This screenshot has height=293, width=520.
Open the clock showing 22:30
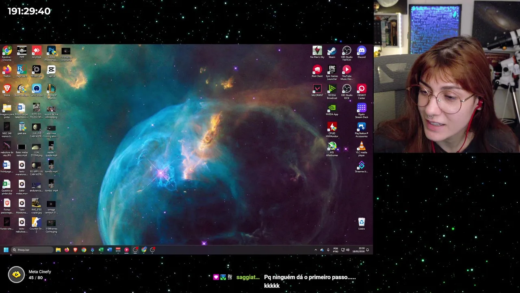[x=358, y=250]
